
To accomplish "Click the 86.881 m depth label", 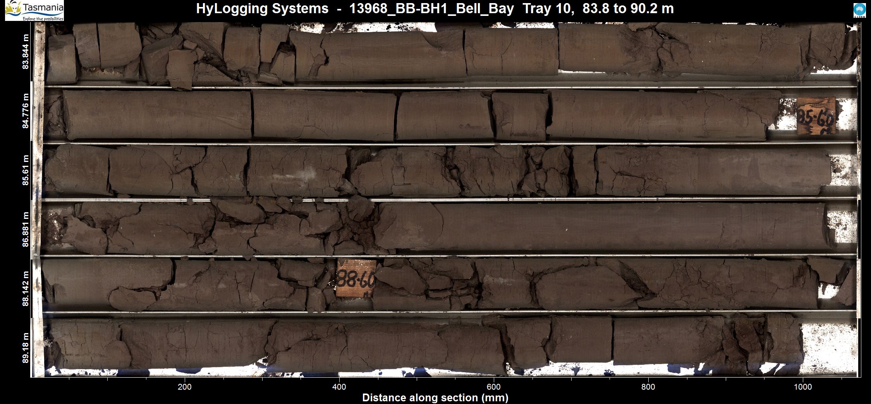I will pos(26,229).
